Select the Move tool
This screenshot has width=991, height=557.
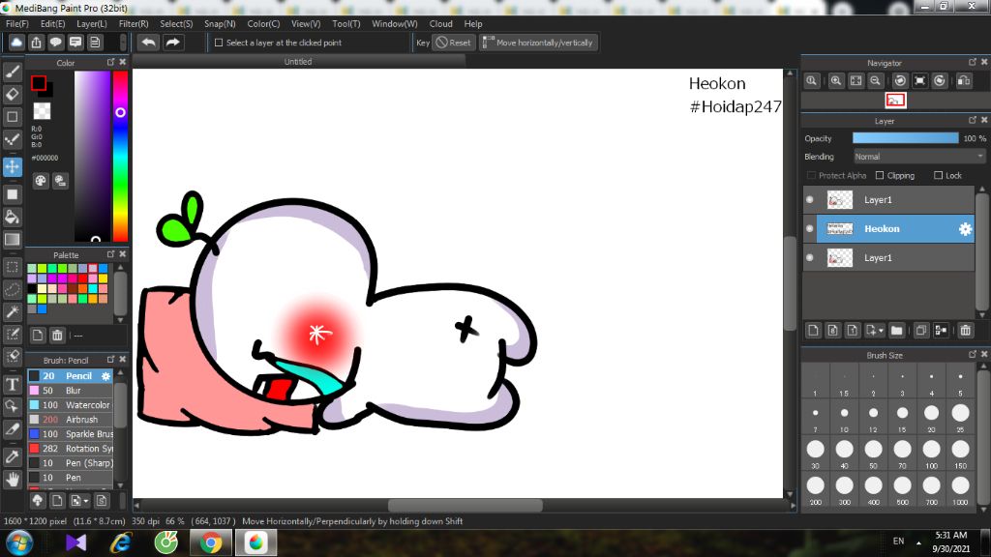pyautogui.click(x=12, y=166)
